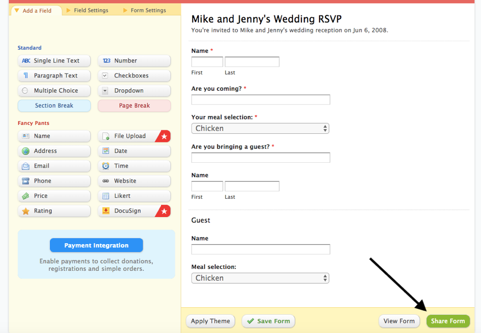
Task: Click the 'Standard' heading
Action: click(30, 48)
